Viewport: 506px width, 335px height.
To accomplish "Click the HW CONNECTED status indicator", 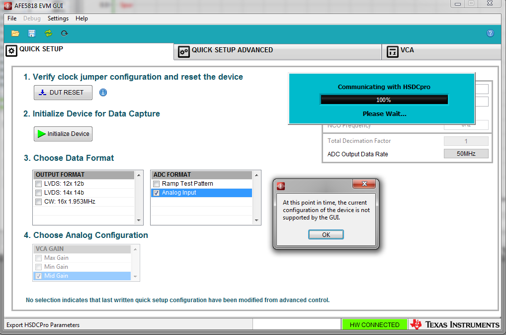I will pos(374,325).
